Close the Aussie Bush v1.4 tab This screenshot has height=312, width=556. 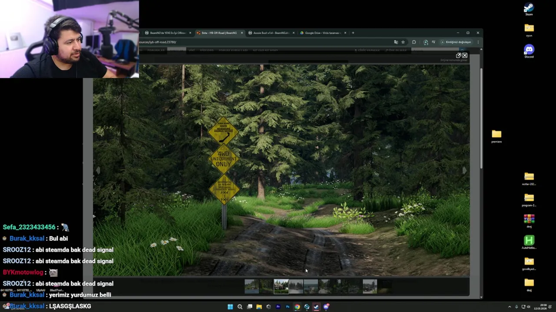294,33
